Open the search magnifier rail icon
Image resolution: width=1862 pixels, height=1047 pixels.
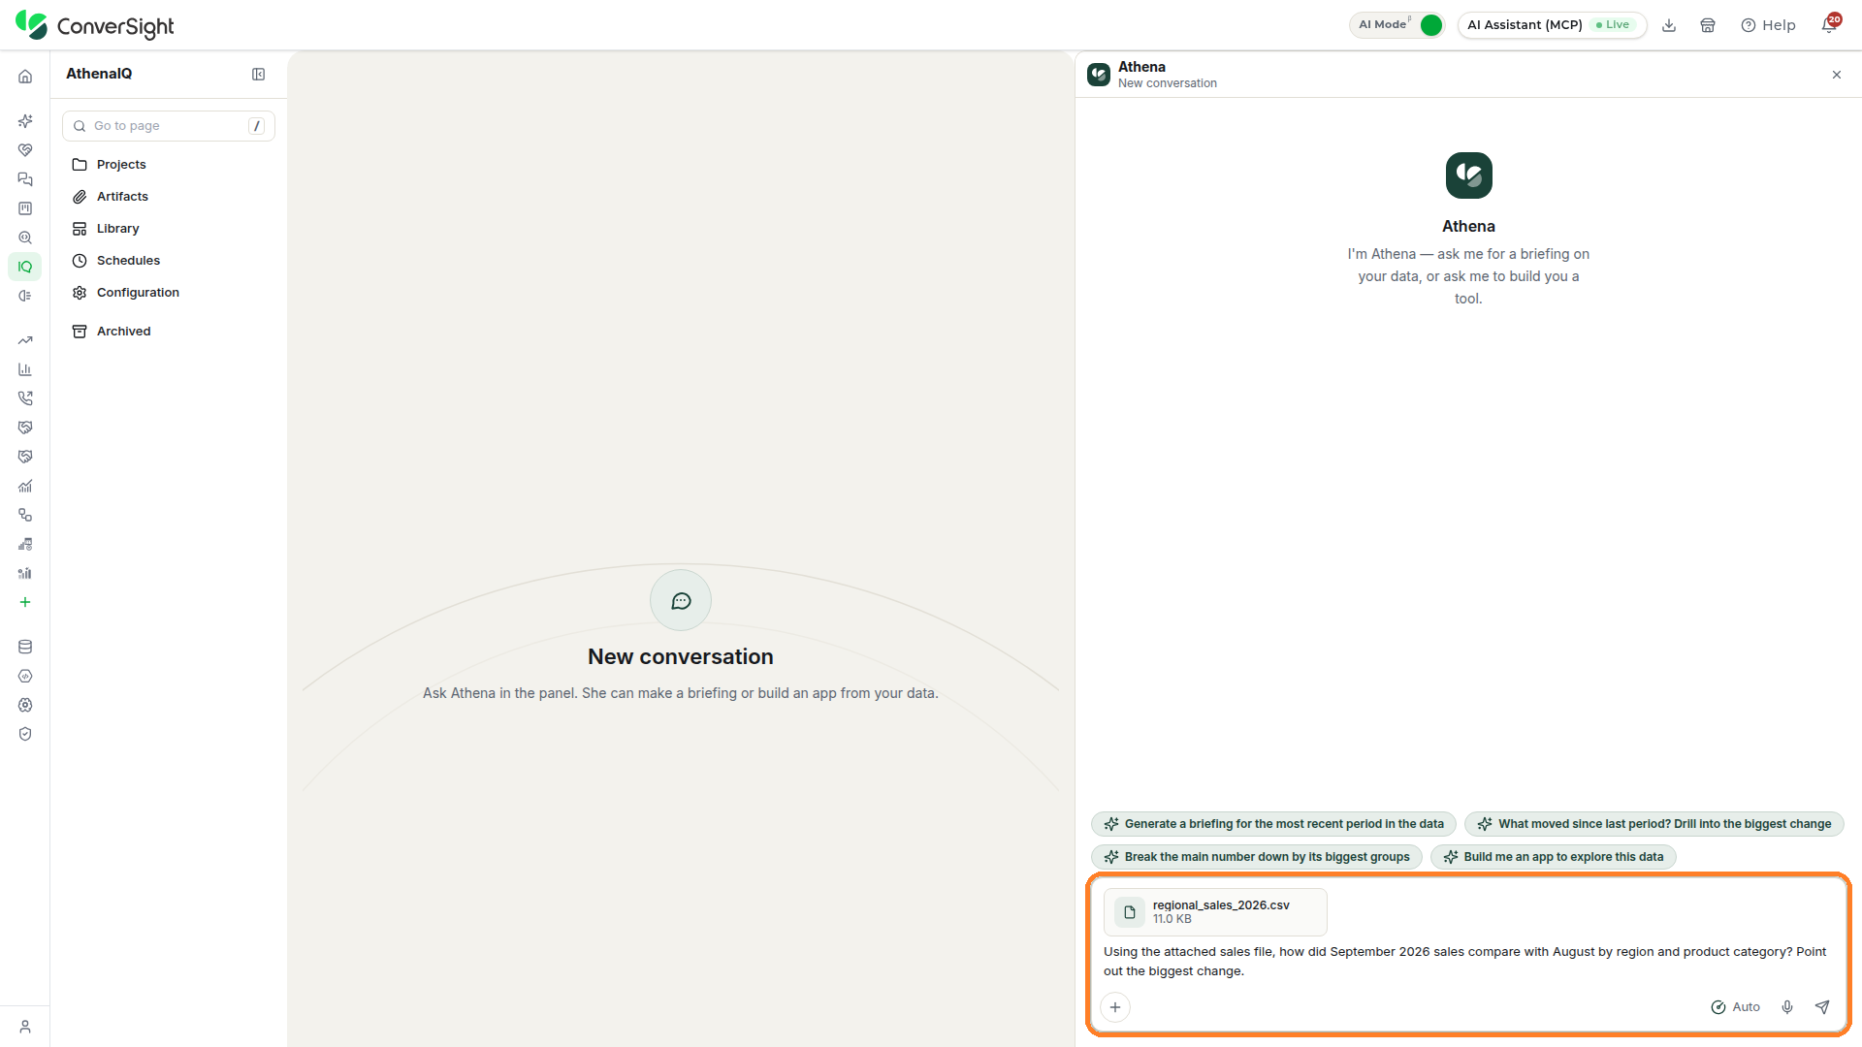pos(25,238)
